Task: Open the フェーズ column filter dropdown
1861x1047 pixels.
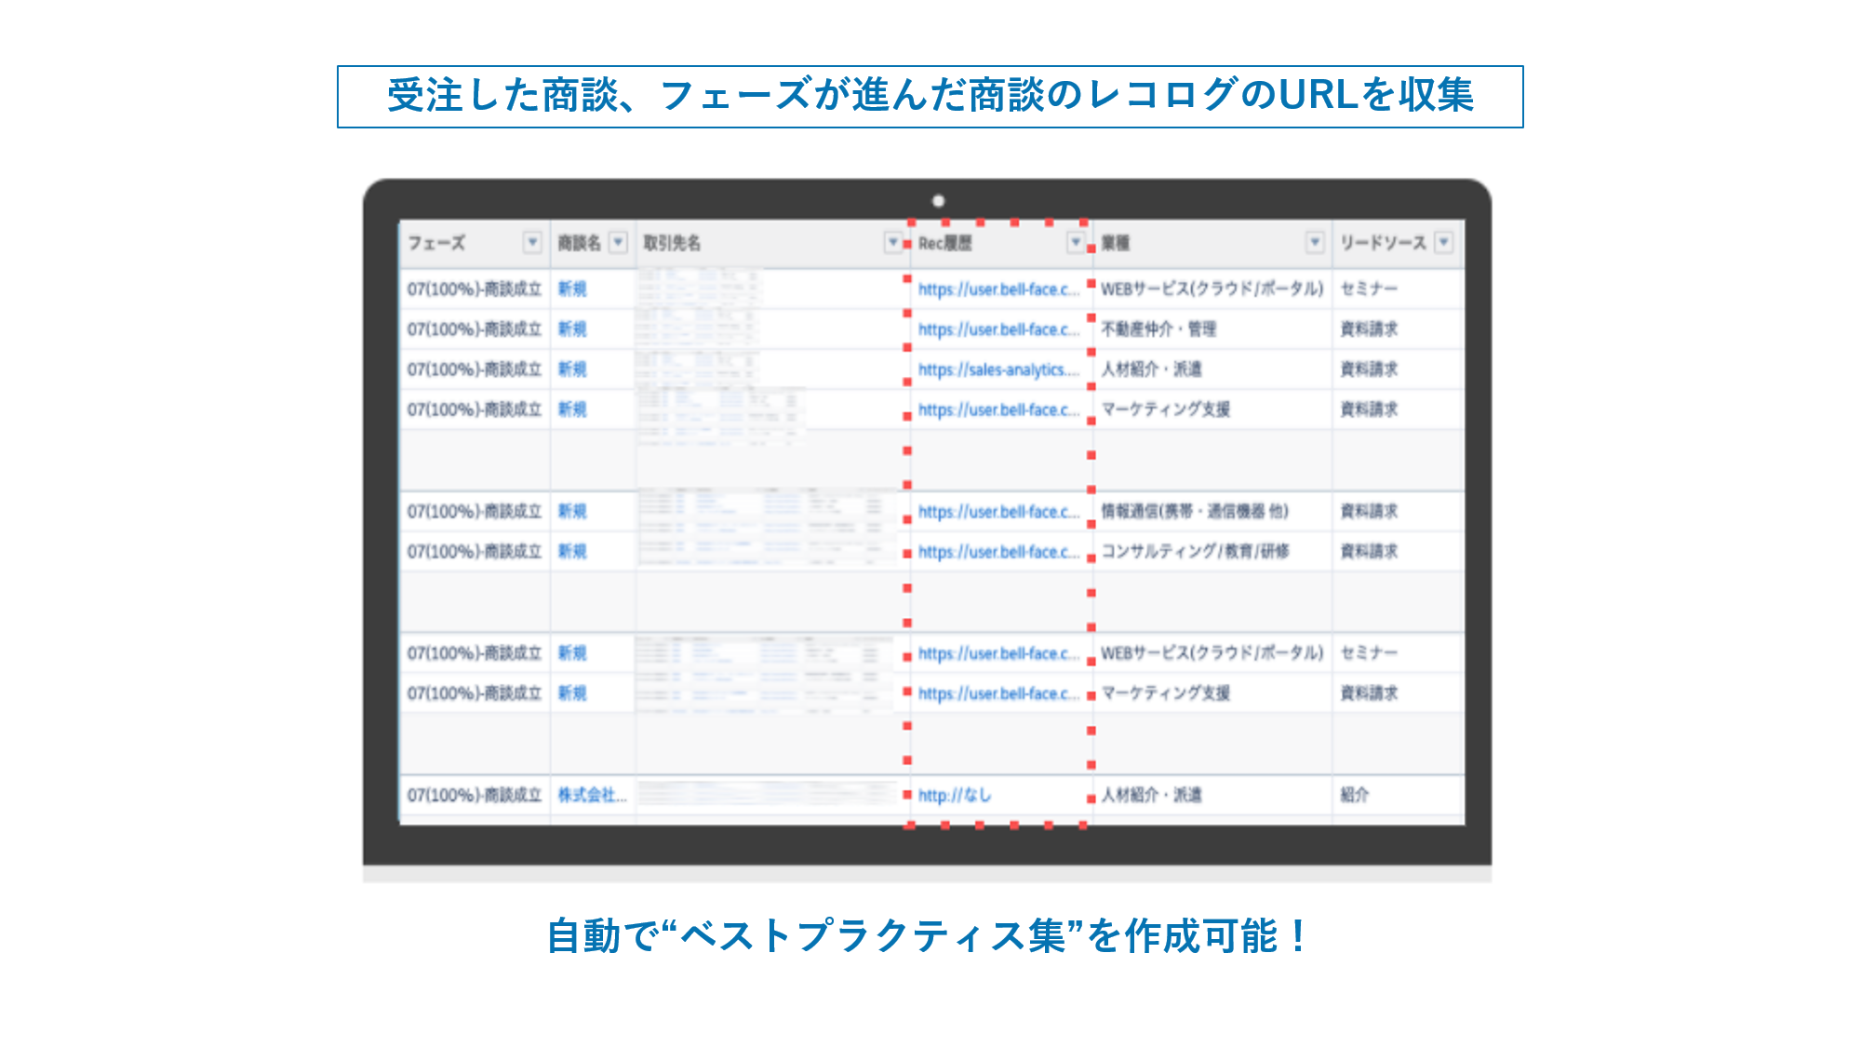Action: click(x=532, y=243)
